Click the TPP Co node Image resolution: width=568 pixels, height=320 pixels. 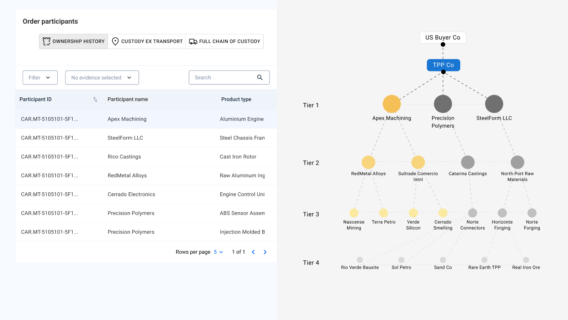[x=443, y=65]
